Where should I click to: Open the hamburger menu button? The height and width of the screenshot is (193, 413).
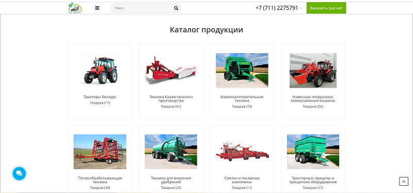point(97,8)
